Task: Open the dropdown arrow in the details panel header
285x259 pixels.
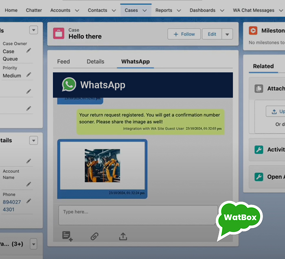Action: point(34,141)
